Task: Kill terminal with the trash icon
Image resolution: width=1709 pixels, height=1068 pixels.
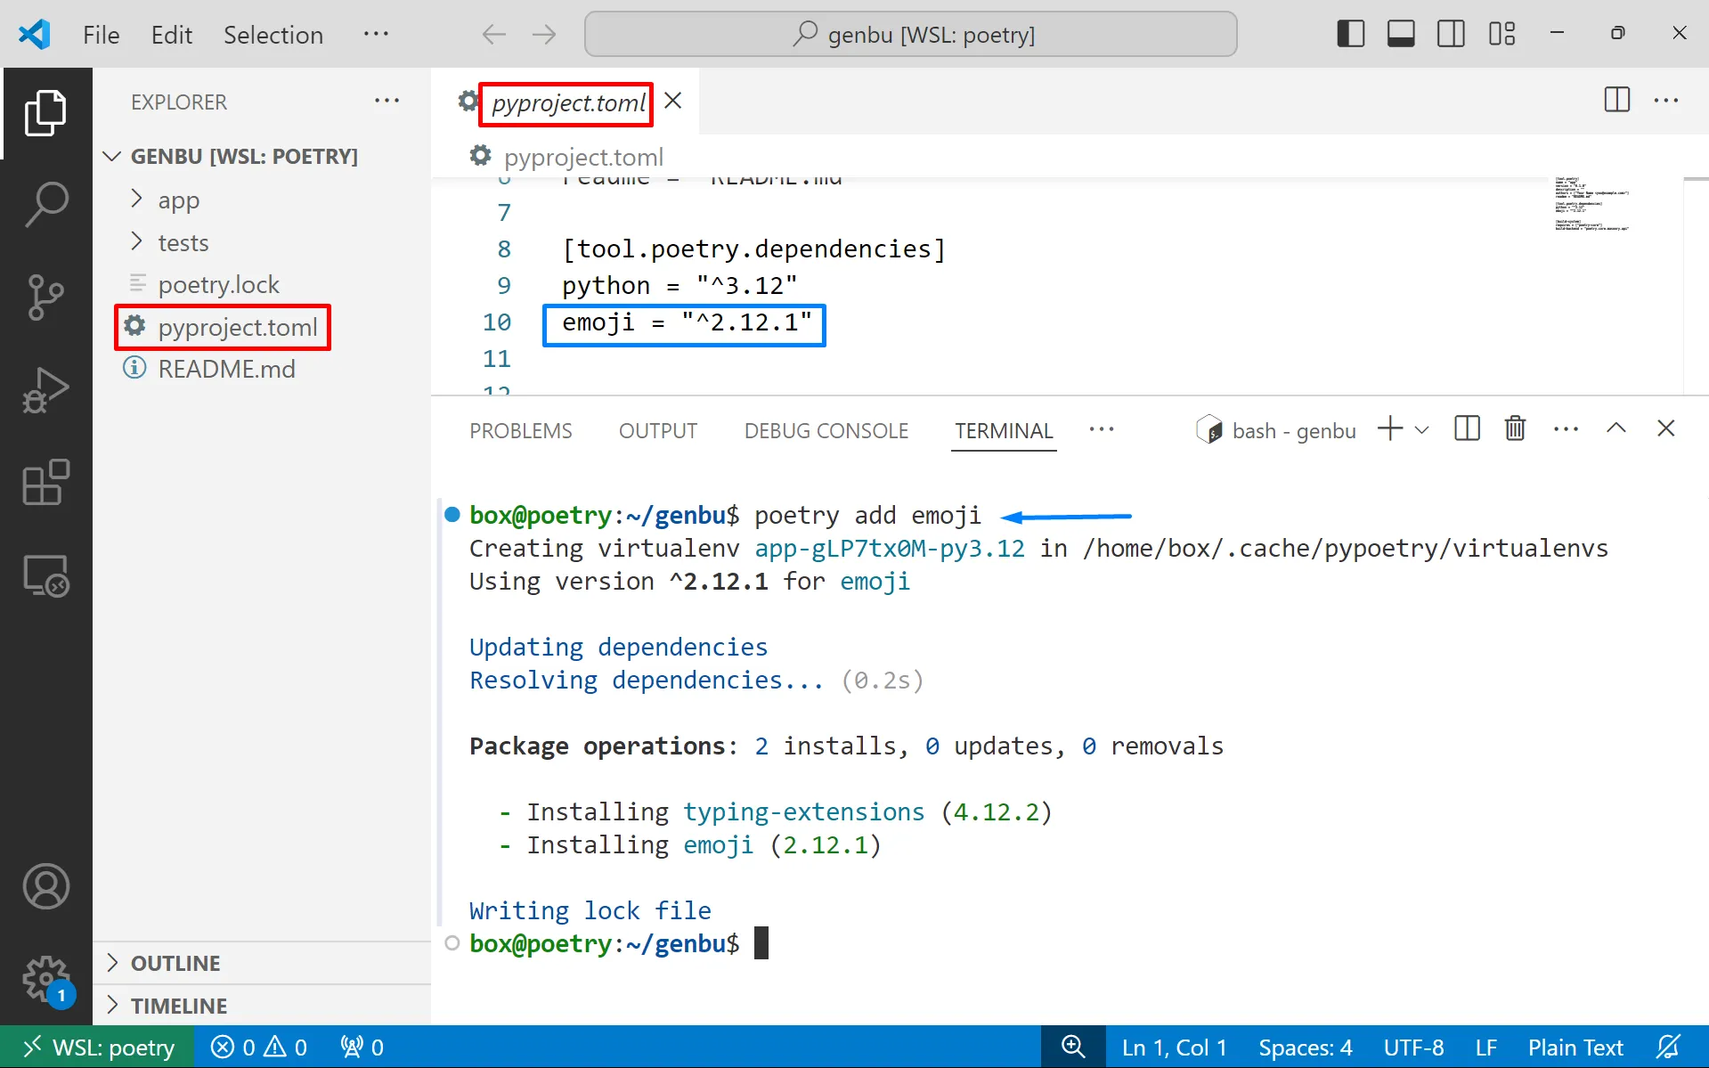Action: click(1515, 429)
